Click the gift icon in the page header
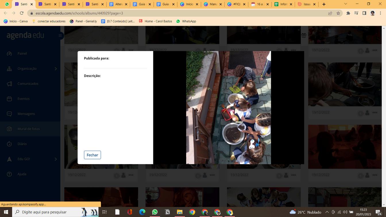 (304, 35)
